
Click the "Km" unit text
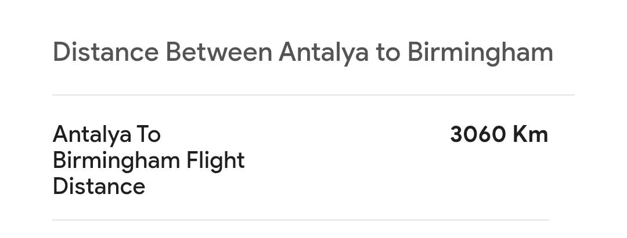click(531, 134)
